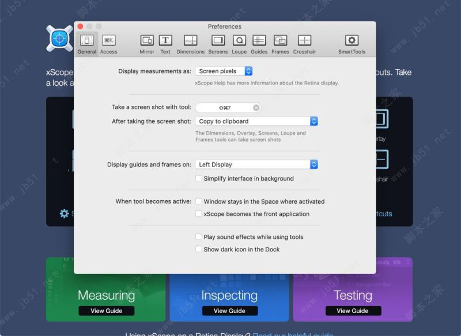This screenshot has height=336, width=461.
Task: Enable Show dark icon in the Dock
Action: pos(199,249)
